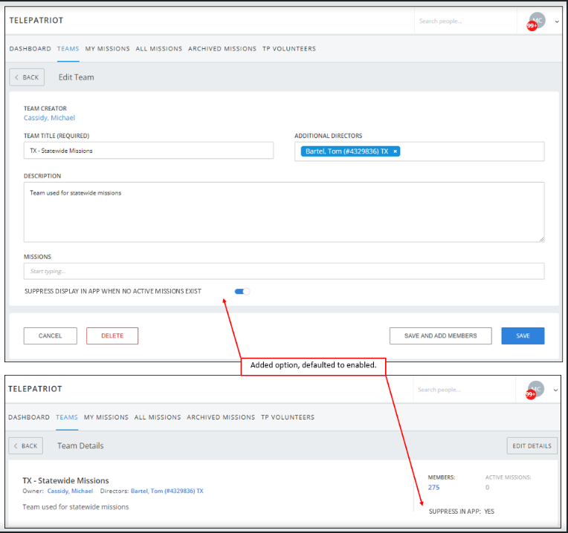Click the TelePatriot logo on Team Details page
Viewport: 568px width, 533px height.
pyautogui.click(x=35, y=389)
